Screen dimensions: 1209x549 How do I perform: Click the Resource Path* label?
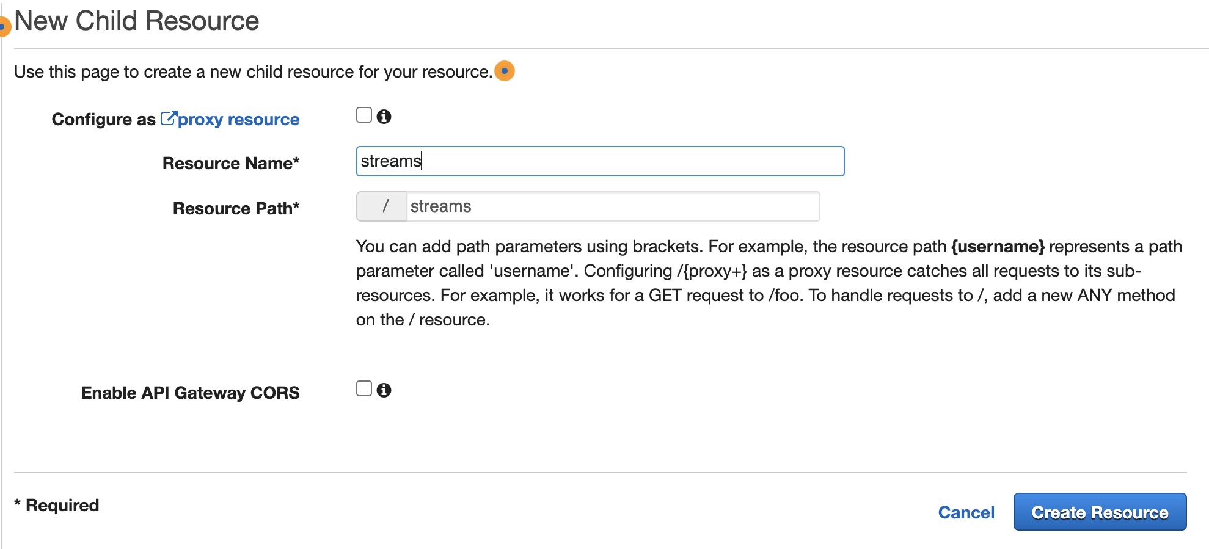tap(236, 208)
